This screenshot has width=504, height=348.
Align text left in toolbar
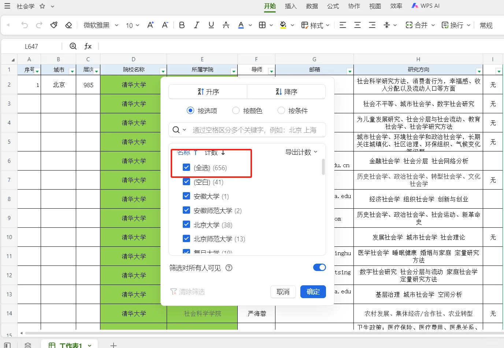[x=343, y=25]
